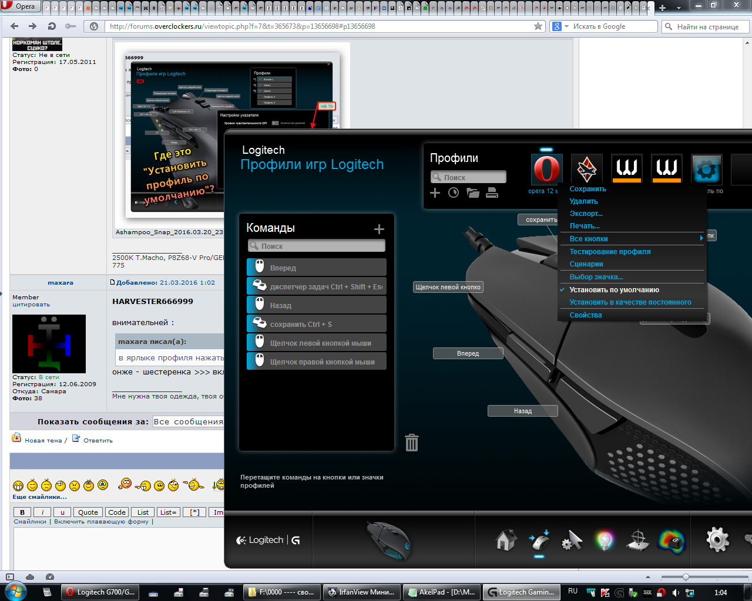Click the Поиск field under Команды
This screenshot has height=601, width=752.
click(317, 247)
